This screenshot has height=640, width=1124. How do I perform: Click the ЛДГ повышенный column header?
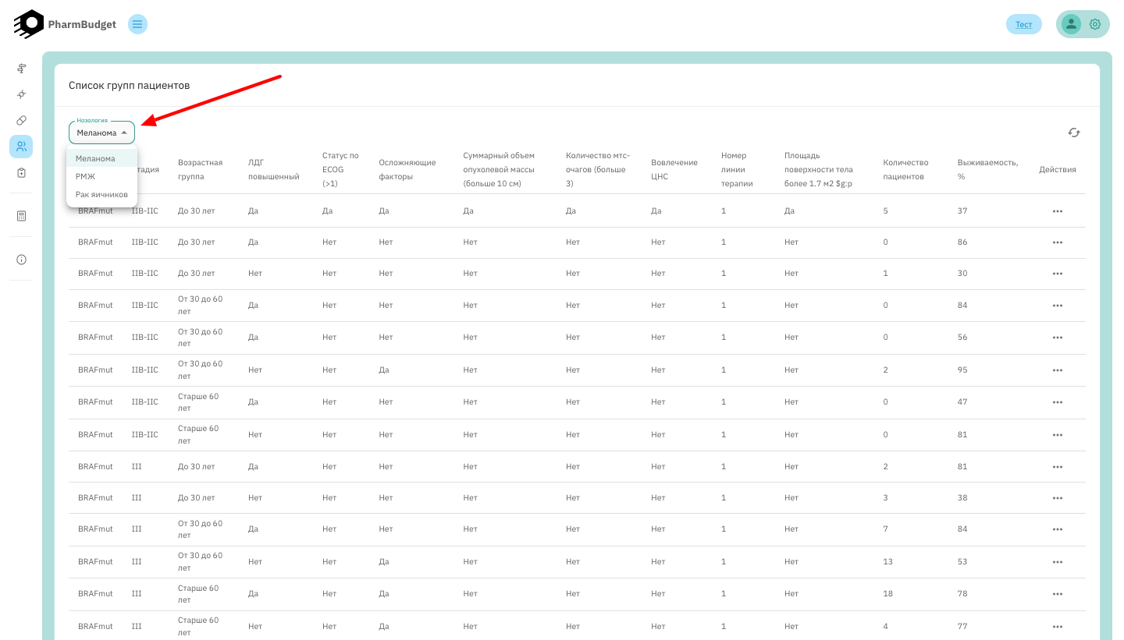(273, 169)
